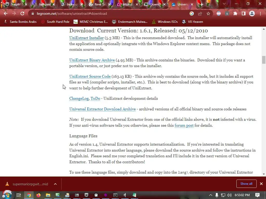Click the taskbar clock 6:53:02 PM
266x199 pixels.
[x=242, y=195]
